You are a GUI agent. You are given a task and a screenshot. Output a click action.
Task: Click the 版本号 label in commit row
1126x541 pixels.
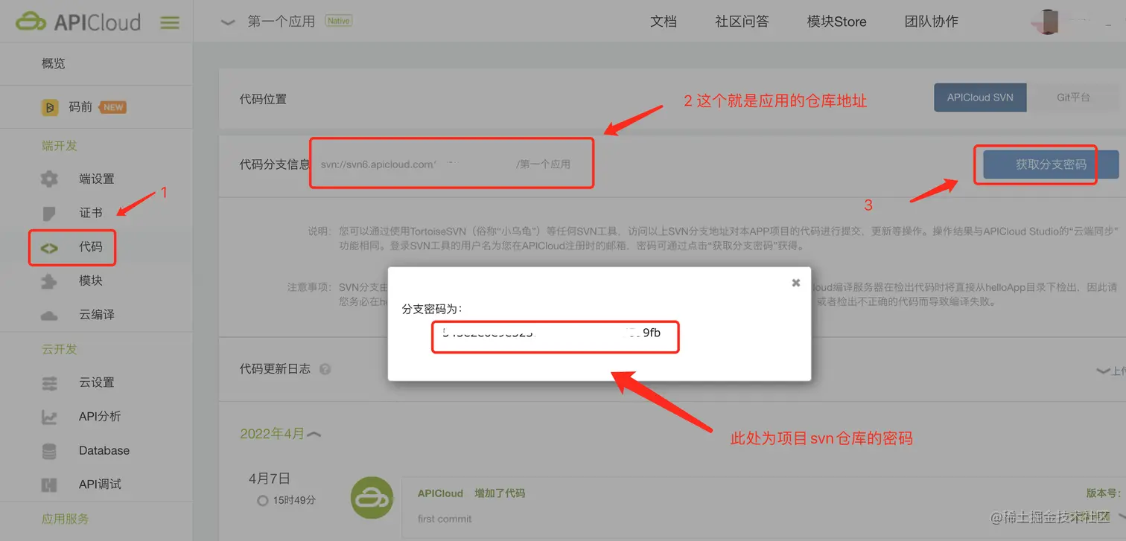click(1103, 493)
